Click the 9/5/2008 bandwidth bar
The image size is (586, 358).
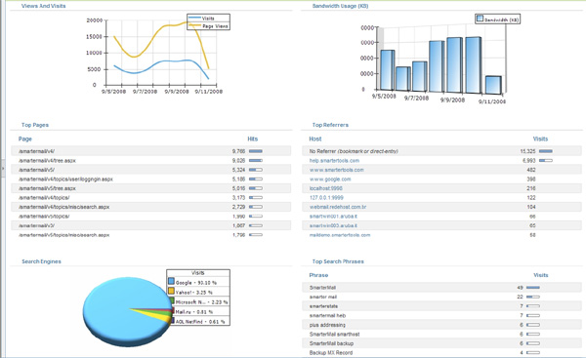pyautogui.click(x=387, y=70)
